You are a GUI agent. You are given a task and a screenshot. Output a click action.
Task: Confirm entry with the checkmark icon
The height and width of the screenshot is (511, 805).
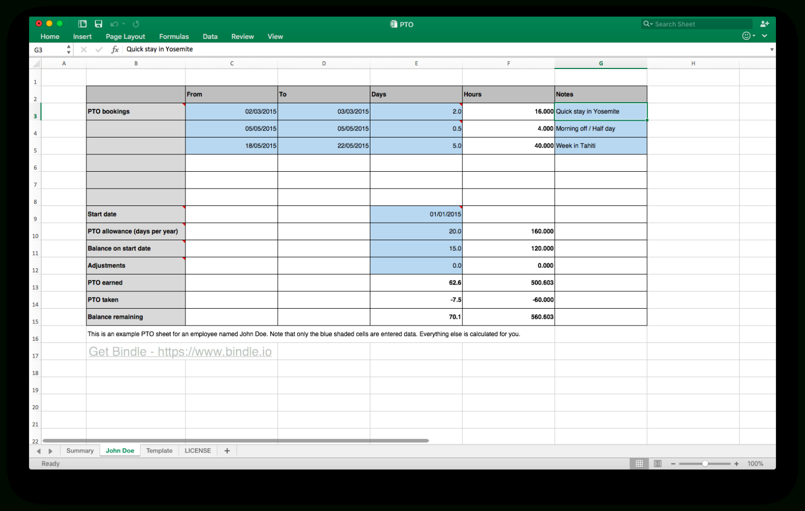[99, 49]
